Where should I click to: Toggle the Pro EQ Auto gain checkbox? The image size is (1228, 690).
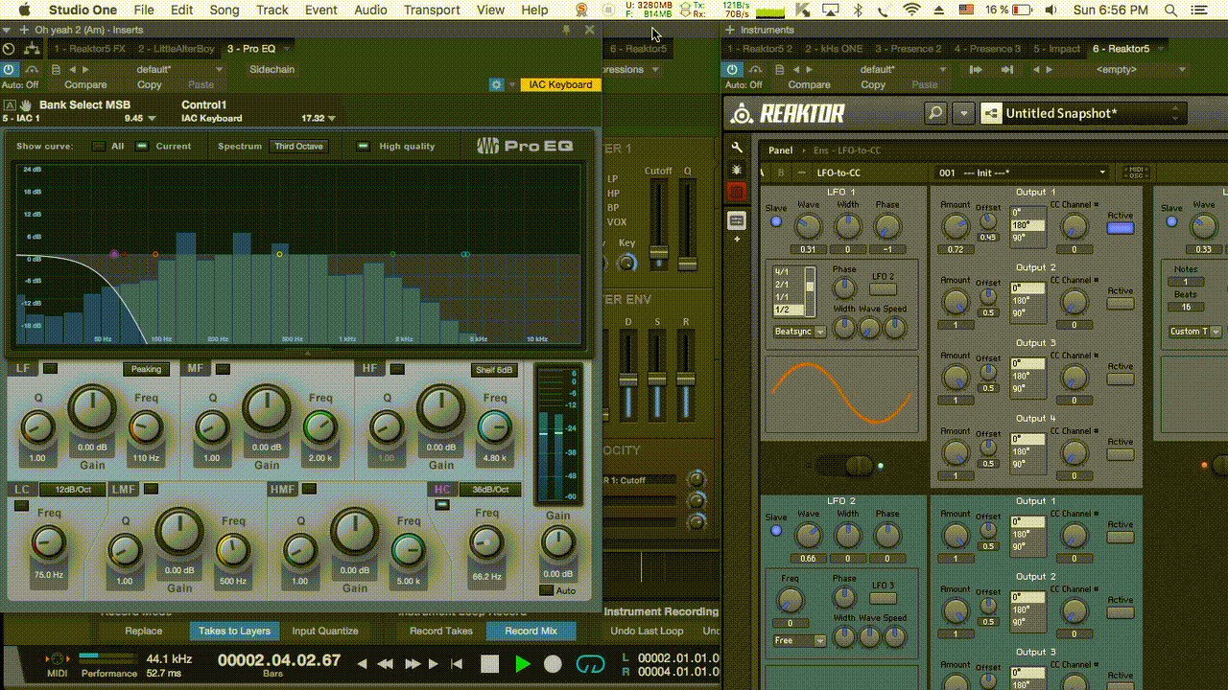click(x=546, y=590)
